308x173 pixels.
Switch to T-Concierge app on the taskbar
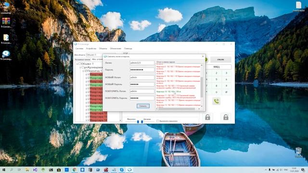coord(129,170)
